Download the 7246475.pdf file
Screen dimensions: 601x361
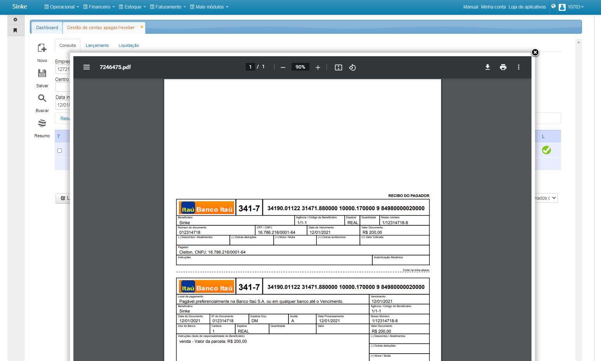(x=488, y=67)
